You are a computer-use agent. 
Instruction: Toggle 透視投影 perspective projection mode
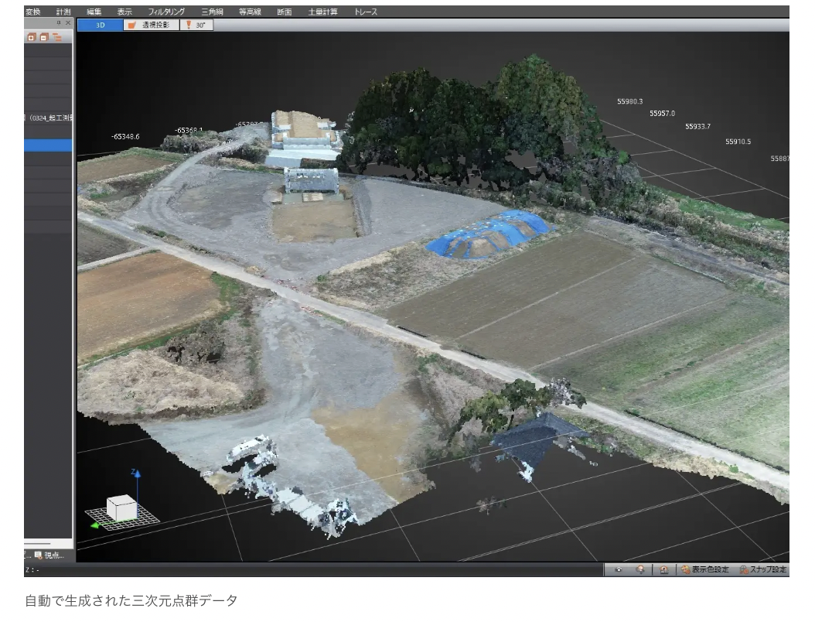click(x=152, y=25)
